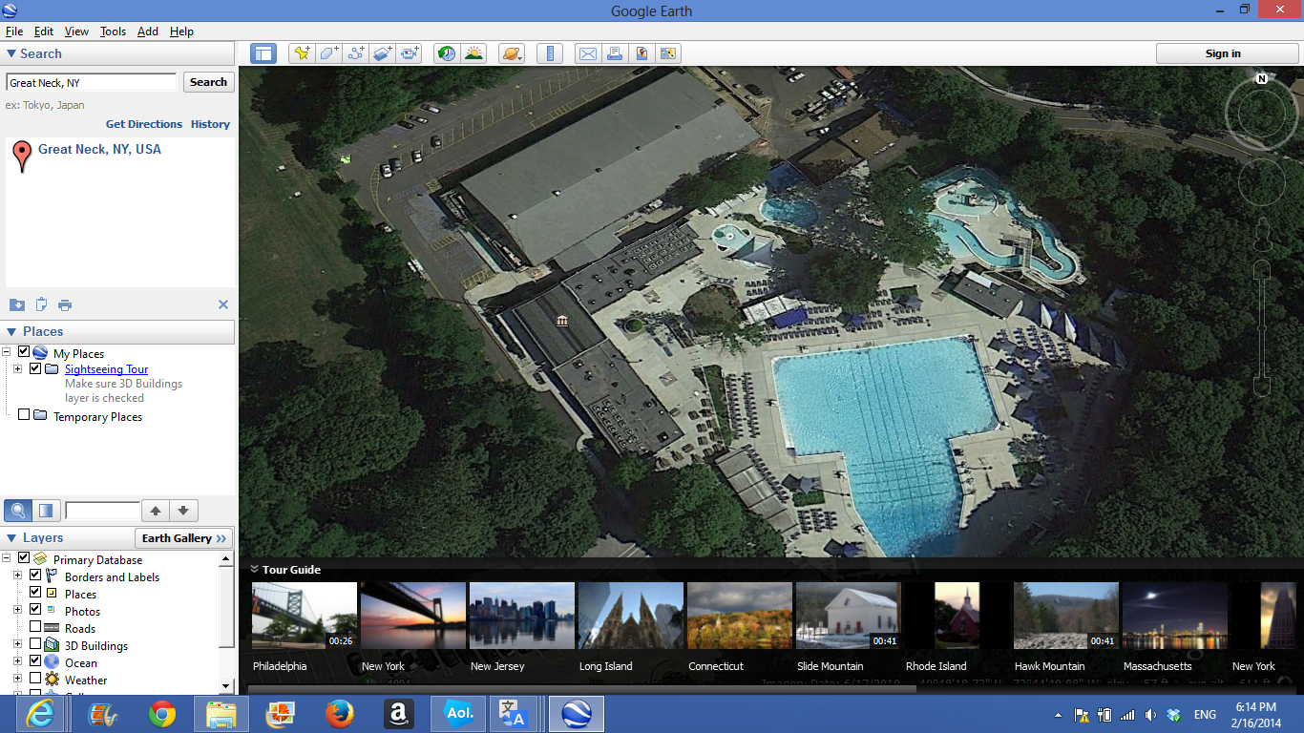Click the Email envelope icon in toolbar
1304x733 pixels.
[x=587, y=53]
